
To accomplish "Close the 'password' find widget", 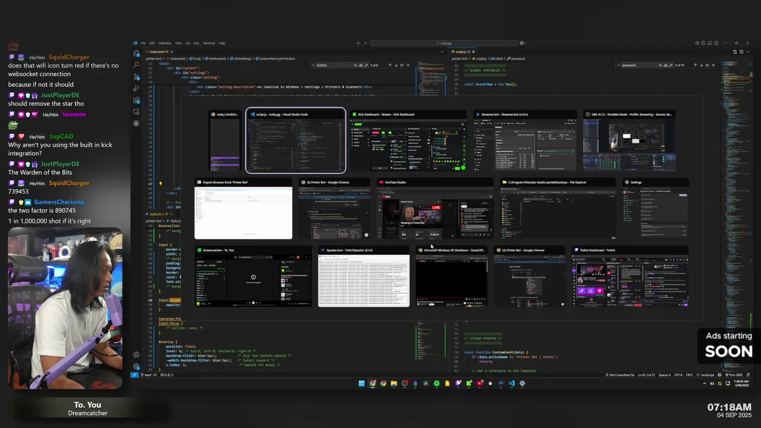I will pos(713,65).
